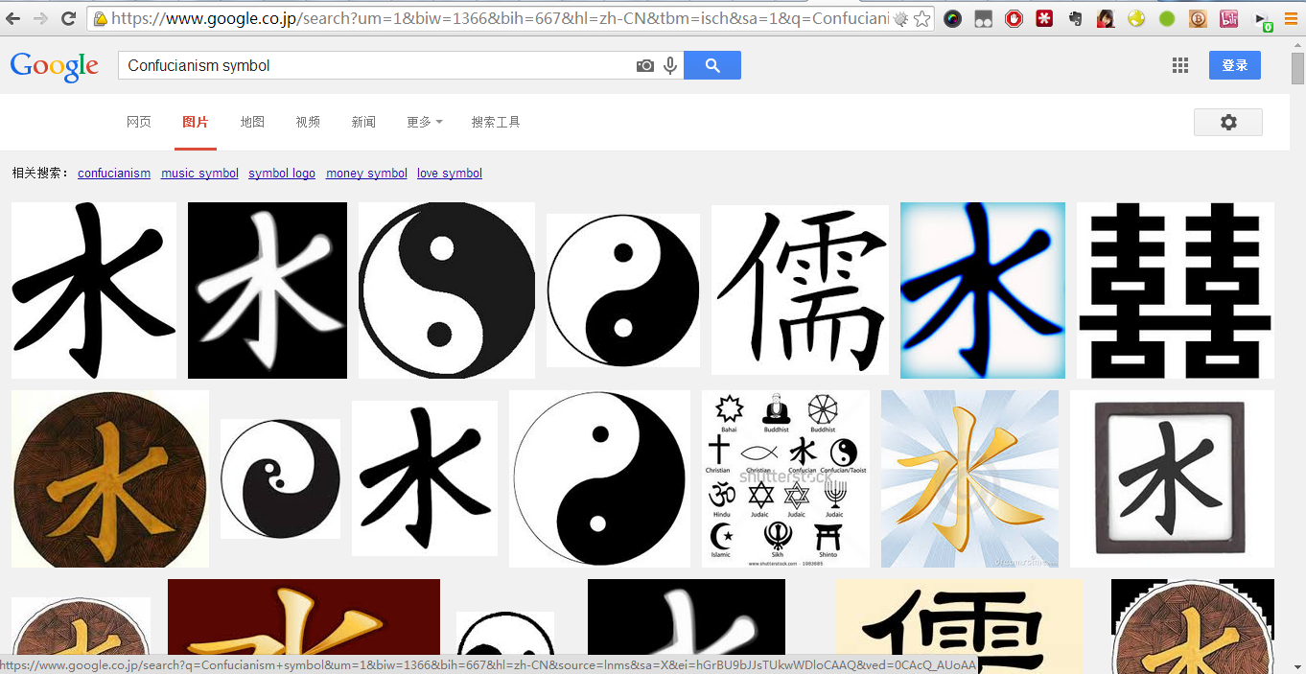This screenshot has width=1306, height=674.
Task: Start voice search with the microphone icon
Action: [x=670, y=65]
